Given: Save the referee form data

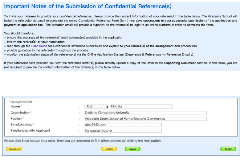Looking at the screenshot, I should (x=133, y=149).
